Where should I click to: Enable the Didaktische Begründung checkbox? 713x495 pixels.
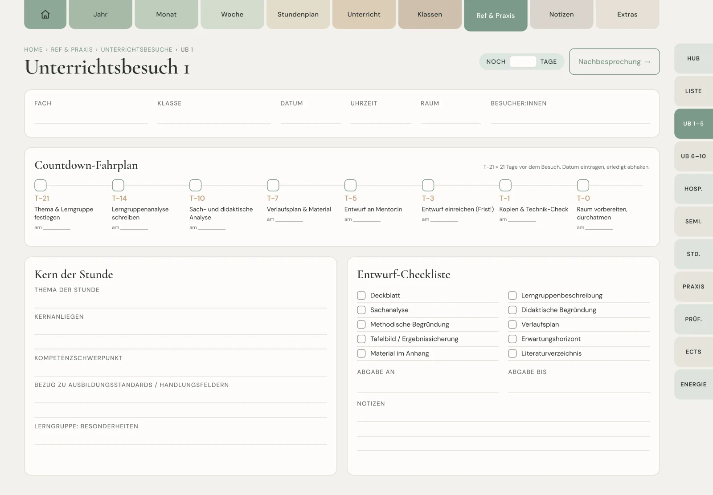(512, 310)
